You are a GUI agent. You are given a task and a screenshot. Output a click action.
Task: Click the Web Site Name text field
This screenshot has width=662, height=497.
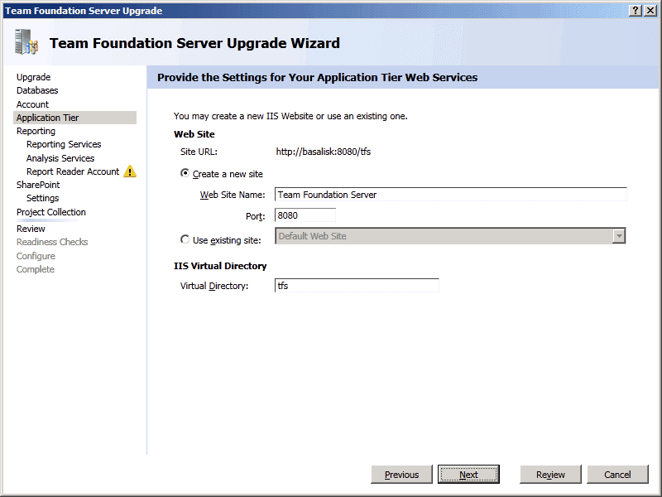tap(450, 195)
